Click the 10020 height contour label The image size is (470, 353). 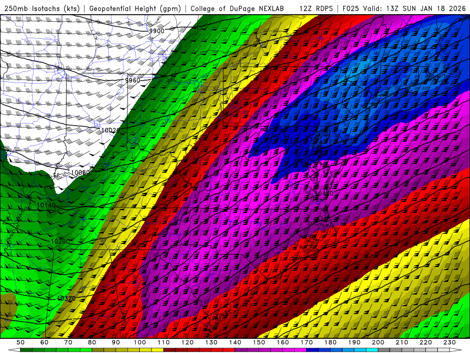(x=110, y=130)
